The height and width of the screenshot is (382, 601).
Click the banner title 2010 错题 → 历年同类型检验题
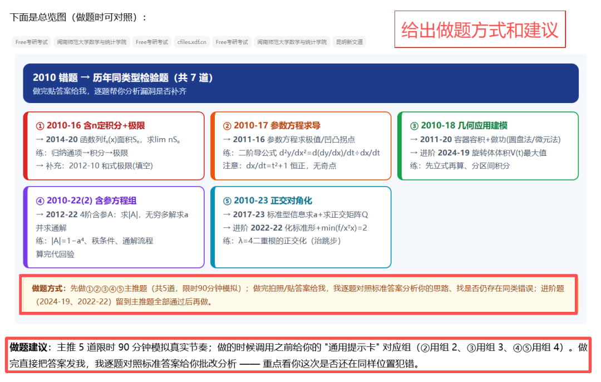tap(122, 77)
